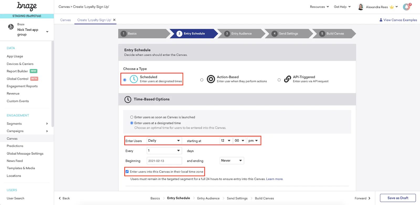Open Global Control in sidebar
The height and width of the screenshot is (205, 420).
point(18,79)
